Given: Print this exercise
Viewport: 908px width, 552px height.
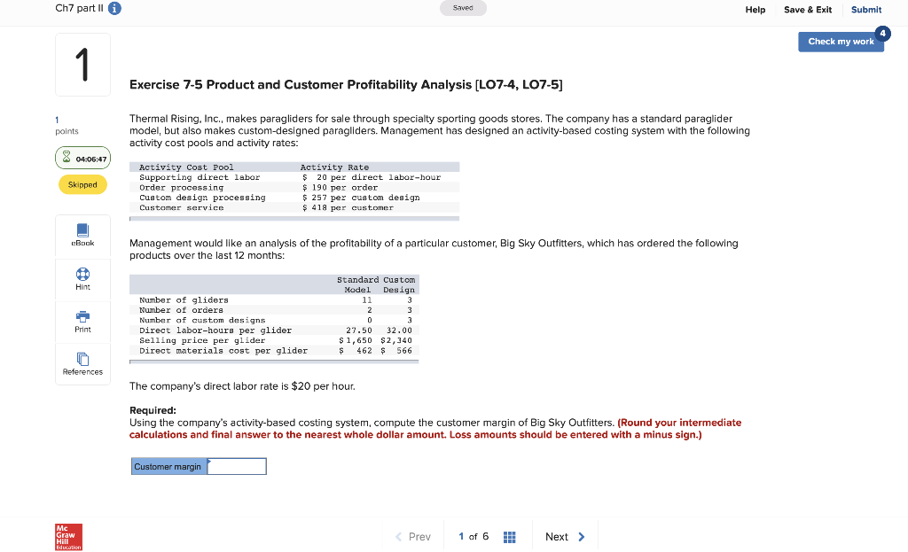Looking at the screenshot, I should [x=82, y=321].
